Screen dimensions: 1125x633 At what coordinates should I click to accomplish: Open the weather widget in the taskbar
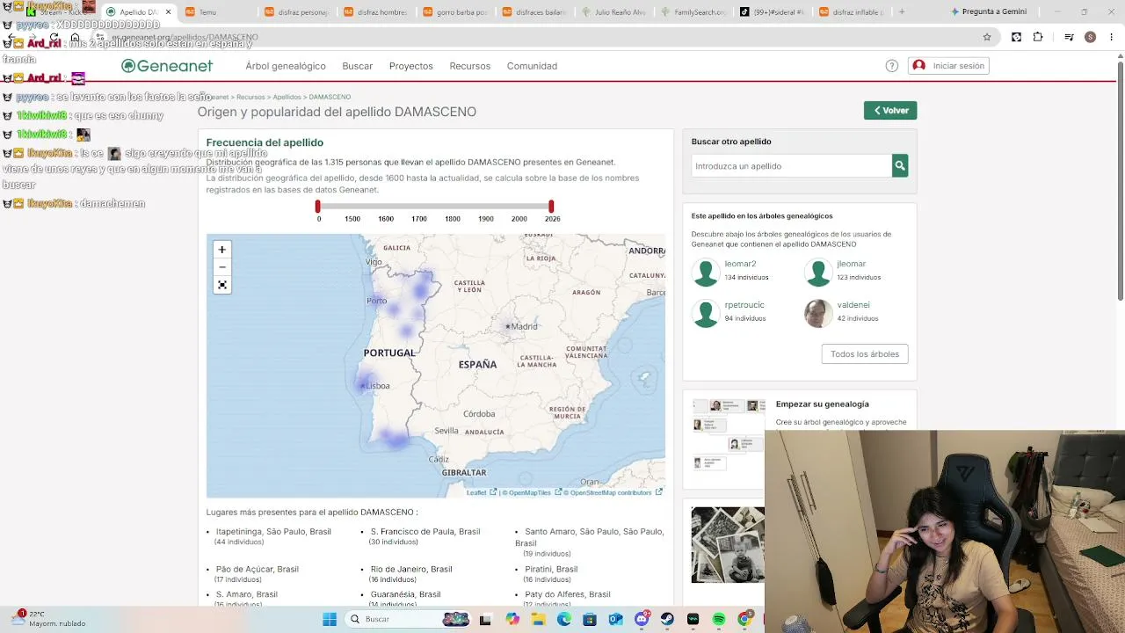(51, 619)
